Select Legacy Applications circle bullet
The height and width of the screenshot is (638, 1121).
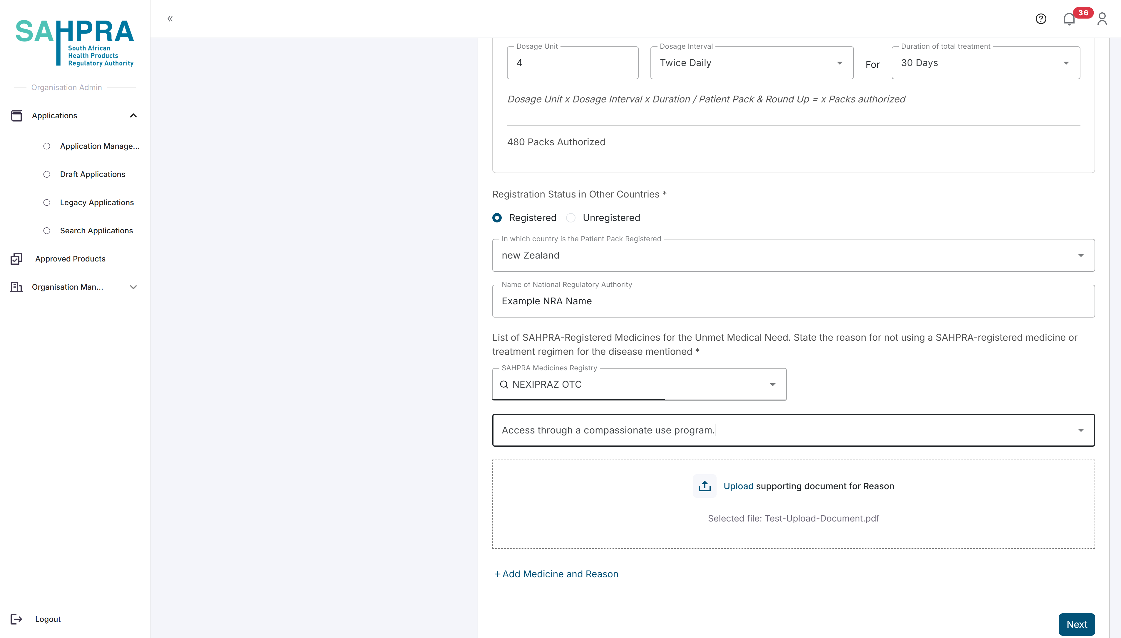pyautogui.click(x=46, y=202)
